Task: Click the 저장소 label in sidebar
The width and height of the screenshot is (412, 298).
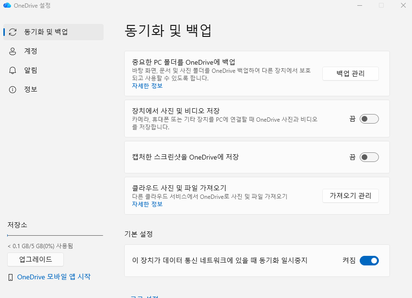Action: pyautogui.click(x=17, y=225)
